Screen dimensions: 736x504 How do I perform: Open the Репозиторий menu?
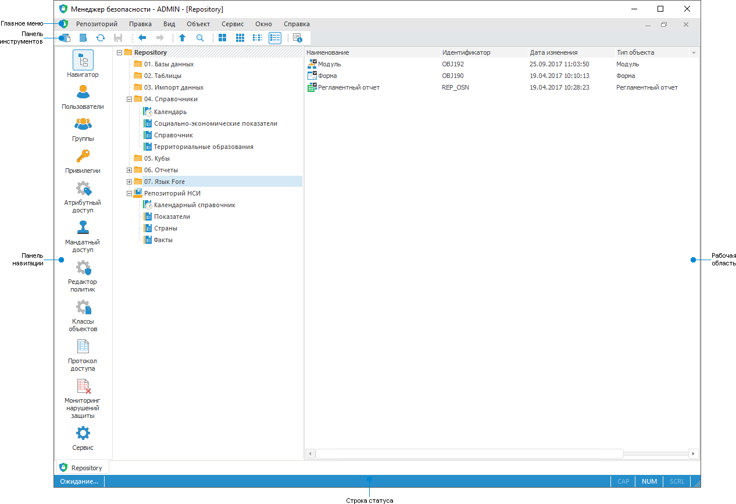tap(97, 24)
